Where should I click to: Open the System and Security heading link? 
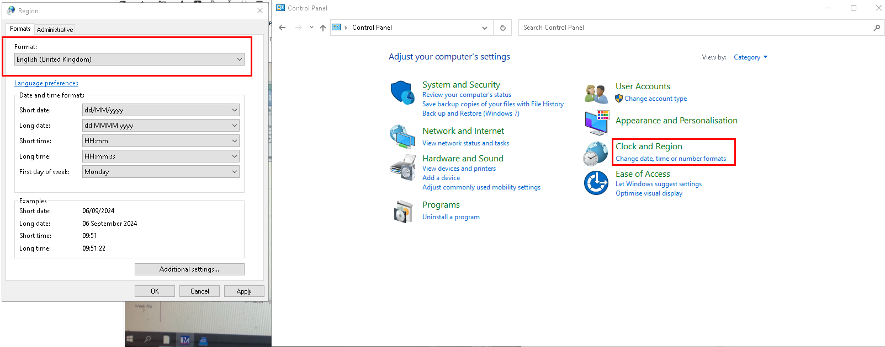point(461,85)
